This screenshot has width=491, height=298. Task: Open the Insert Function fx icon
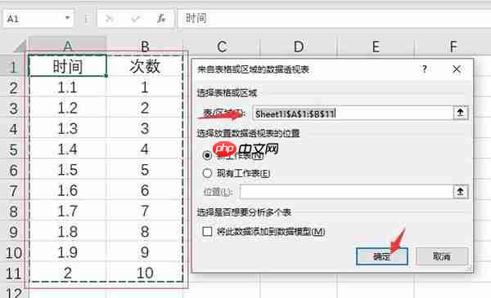161,19
